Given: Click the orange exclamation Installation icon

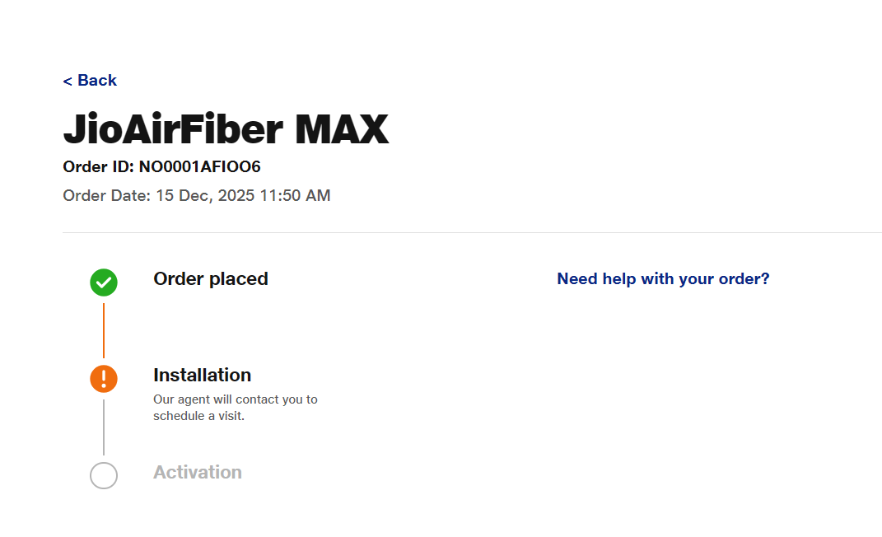Looking at the screenshot, I should point(104,379).
